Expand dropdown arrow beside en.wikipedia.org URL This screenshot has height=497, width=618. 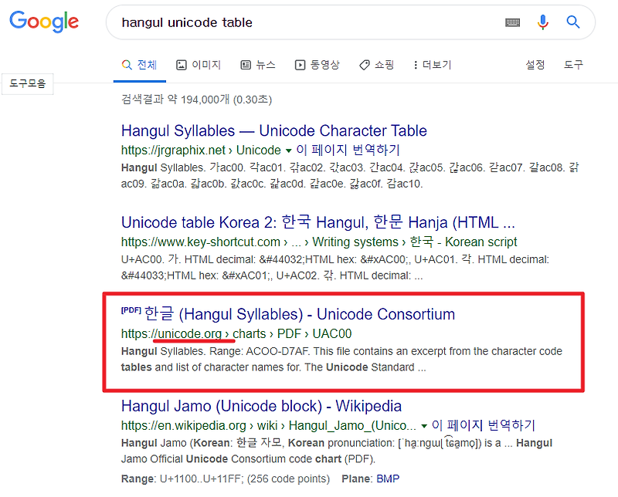point(424,426)
